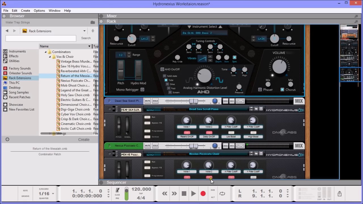This screenshot has height=204, width=363.
Task: Go forward in the browser navigation
Action: [14, 31]
